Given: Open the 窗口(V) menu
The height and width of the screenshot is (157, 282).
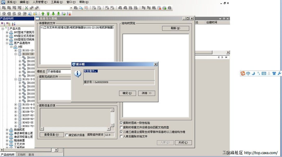Looking at the screenshot, I should tap(71, 2).
